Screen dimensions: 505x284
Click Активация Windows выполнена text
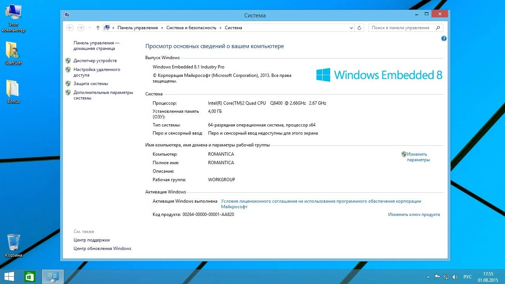coord(185,201)
